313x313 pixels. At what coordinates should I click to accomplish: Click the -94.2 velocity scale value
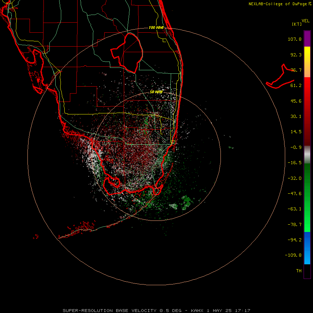295,240
